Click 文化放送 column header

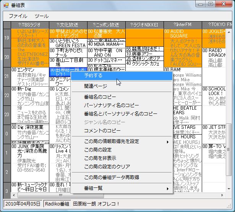pos(68,25)
